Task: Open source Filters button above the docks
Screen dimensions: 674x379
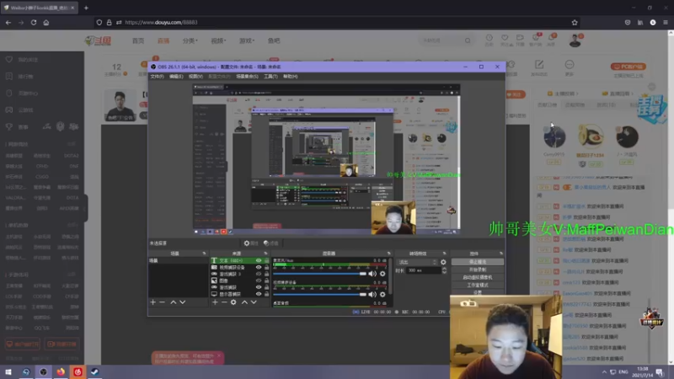Action: [x=270, y=243]
